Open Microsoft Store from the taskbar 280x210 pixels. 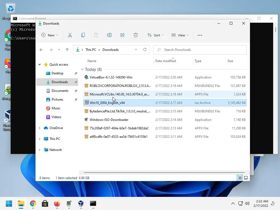pos(45,203)
